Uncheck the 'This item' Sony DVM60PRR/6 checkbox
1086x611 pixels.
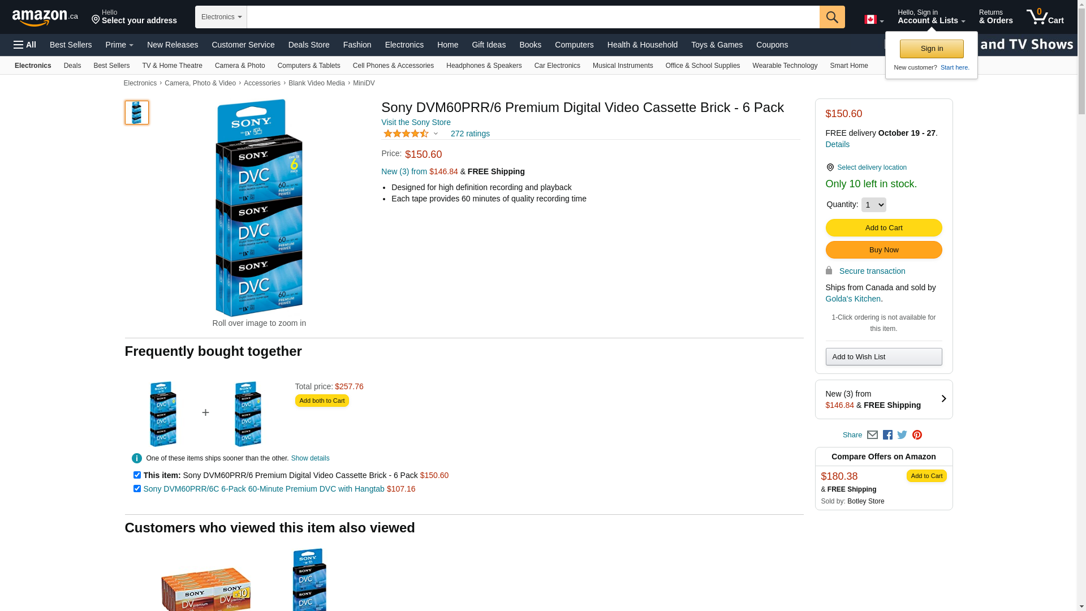click(137, 475)
